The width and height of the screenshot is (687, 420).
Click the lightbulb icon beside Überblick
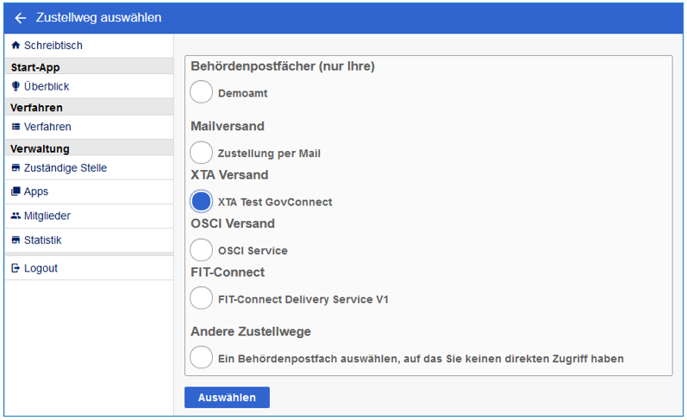click(x=16, y=87)
